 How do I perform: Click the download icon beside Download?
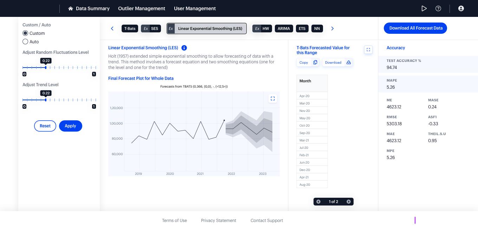[x=349, y=62]
